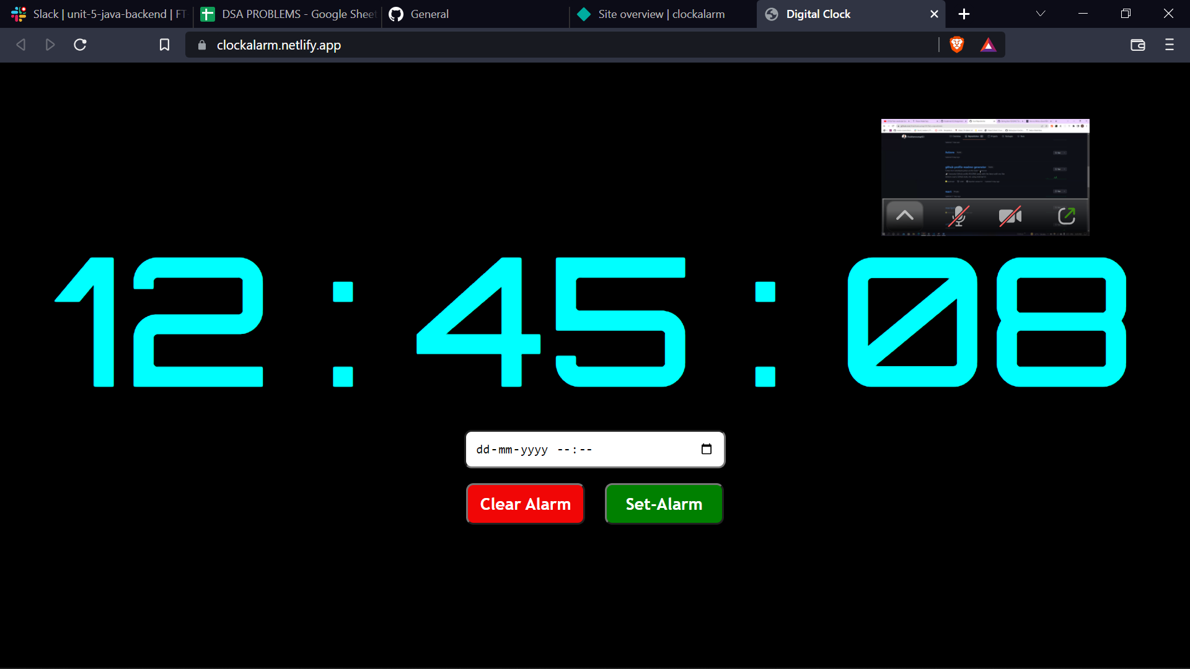Bookmark the current page
The width and height of the screenshot is (1190, 669).
(x=164, y=45)
